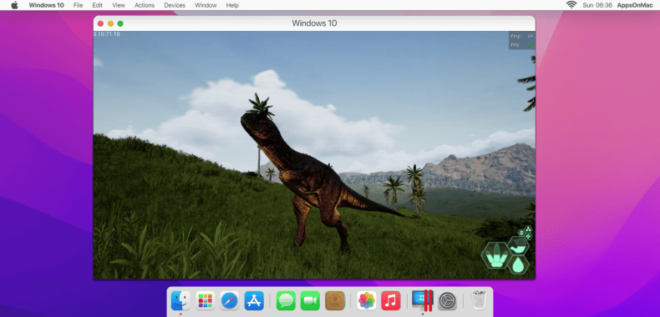This screenshot has height=317, width=660.
Task: Open the Edit menu
Action: tap(97, 5)
